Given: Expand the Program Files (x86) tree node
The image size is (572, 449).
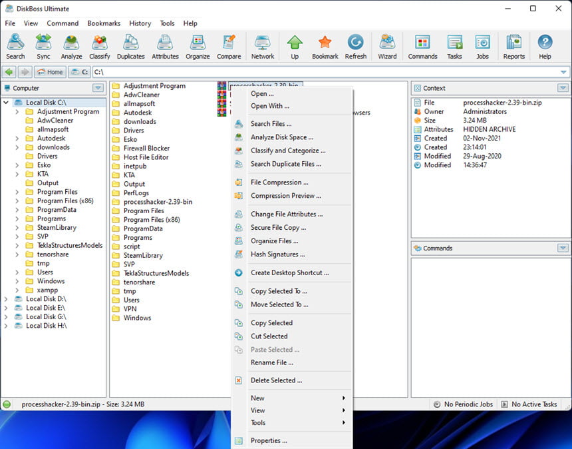Looking at the screenshot, I should tap(17, 201).
